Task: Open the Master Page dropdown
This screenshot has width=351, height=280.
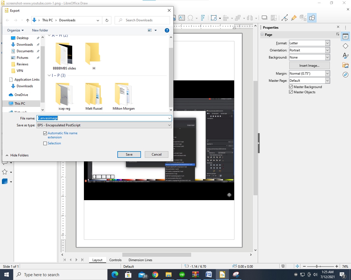Action: pos(327,81)
